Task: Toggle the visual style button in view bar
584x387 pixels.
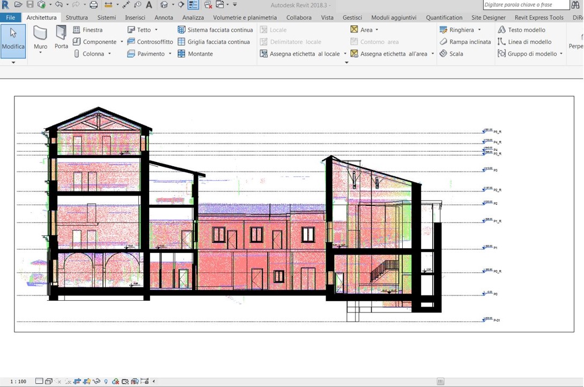Action: pyautogui.click(x=49, y=382)
